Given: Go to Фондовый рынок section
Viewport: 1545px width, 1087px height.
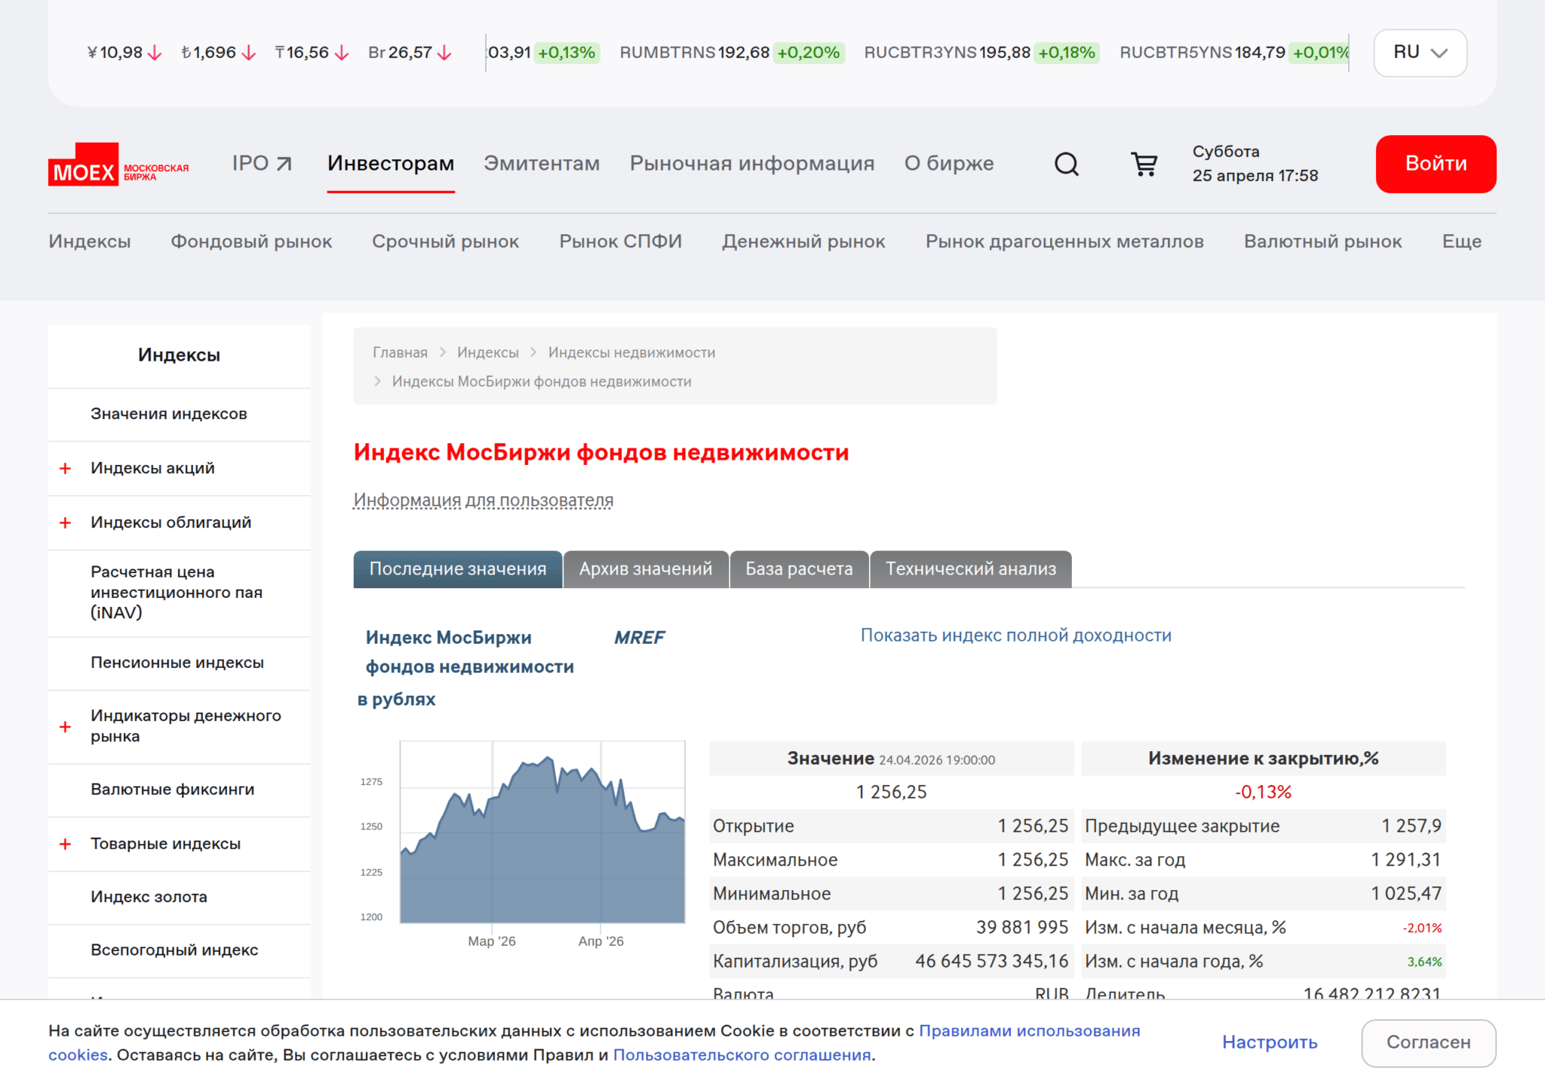Looking at the screenshot, I should pyautogui.click(x=251, y=242).
